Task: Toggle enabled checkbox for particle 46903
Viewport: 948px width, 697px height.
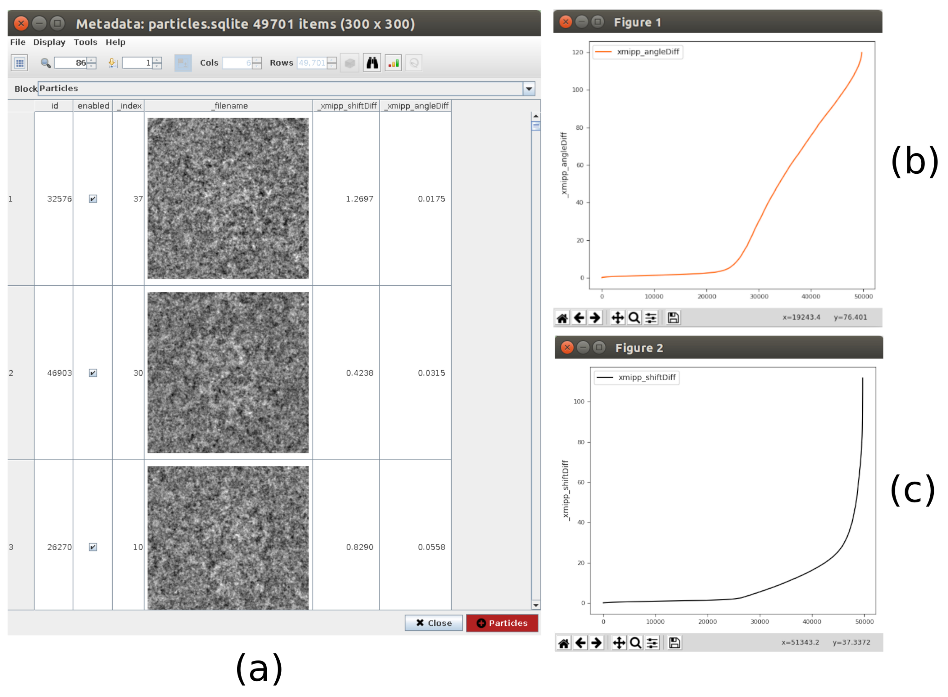Action: (x=93, y=373)
